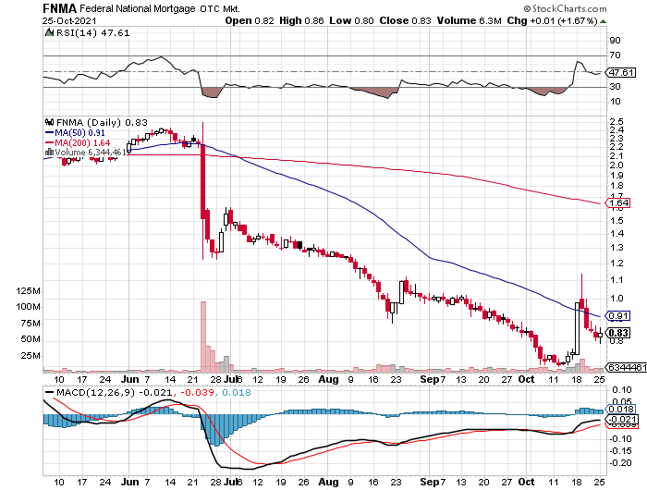Screen dimensions: 647x490
Task: Click the -0.20 label on MACD axis
Action: point(621,463)
